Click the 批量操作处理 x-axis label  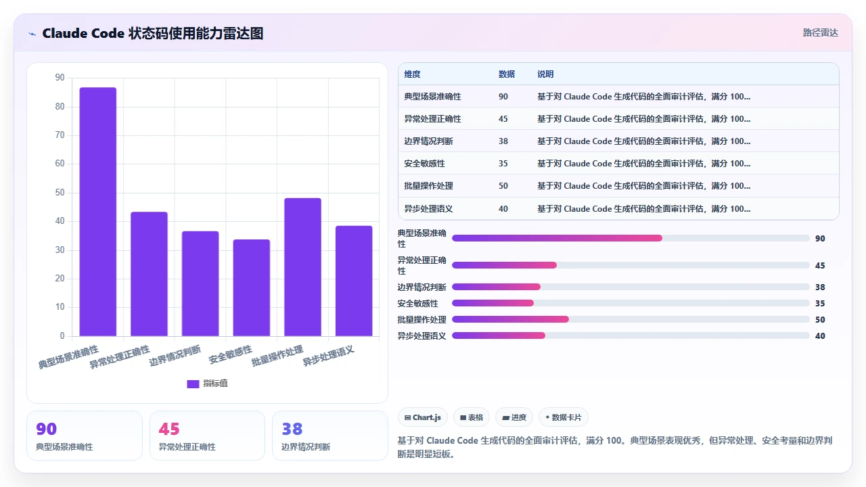[277, 355]
